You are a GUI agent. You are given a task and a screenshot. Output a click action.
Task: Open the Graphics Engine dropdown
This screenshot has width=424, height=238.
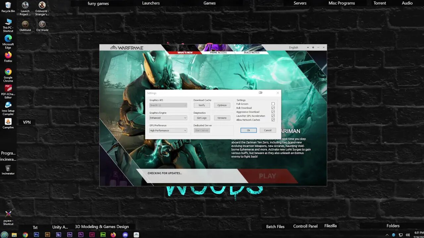(168, 118)
